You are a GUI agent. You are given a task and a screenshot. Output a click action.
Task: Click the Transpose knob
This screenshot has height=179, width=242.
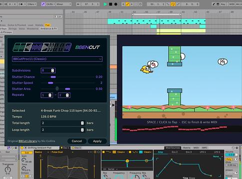[7, 170]
